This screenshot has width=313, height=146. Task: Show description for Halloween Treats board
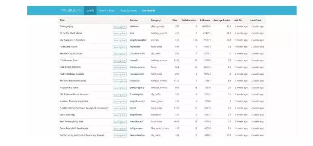coord(119,47)
